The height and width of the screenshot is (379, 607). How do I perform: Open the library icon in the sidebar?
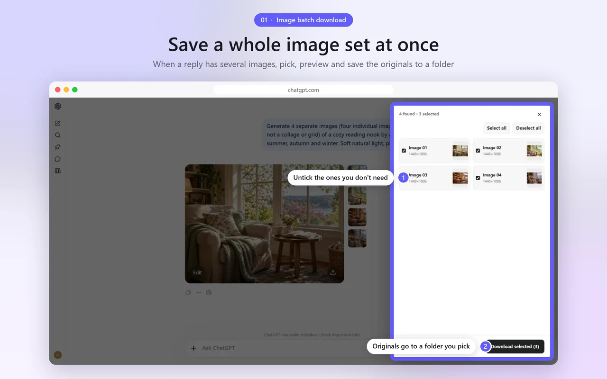point(58,171)
